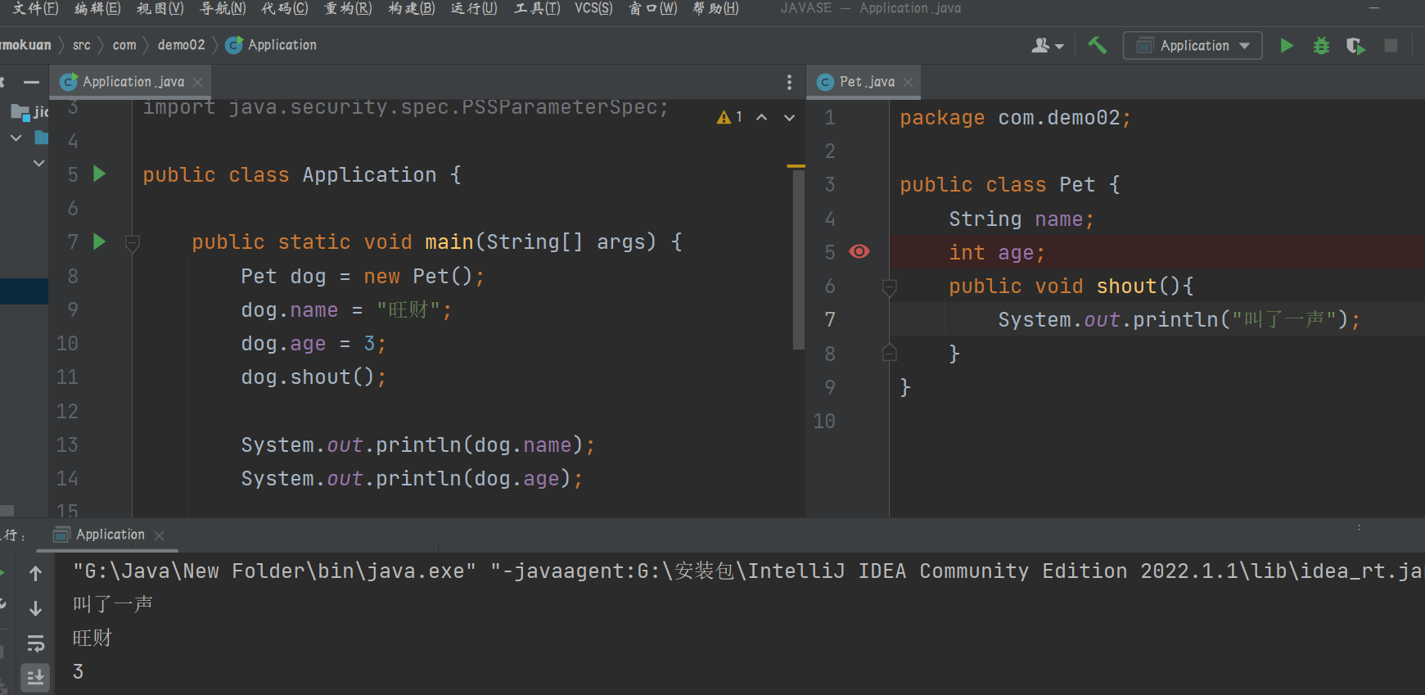The width and height of the screenshot is (1425, 695).
Task: Open the Application run configuration dropdown
Action: [x=1193, y=45]
